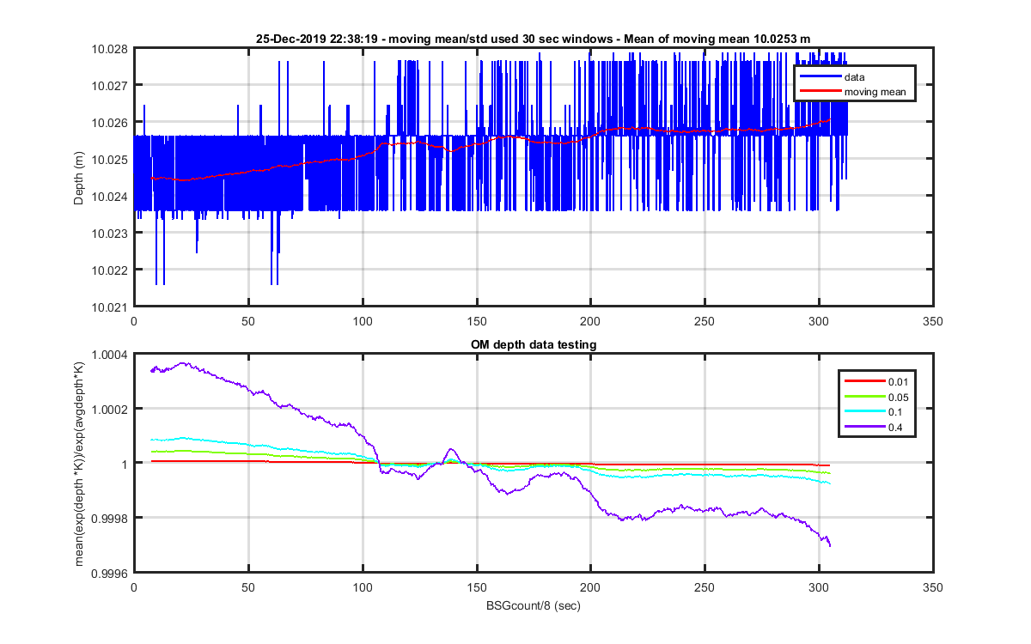Click the green 0.05 legend line sample
Screen dimensions: 1031x644
tap(863, 397)
